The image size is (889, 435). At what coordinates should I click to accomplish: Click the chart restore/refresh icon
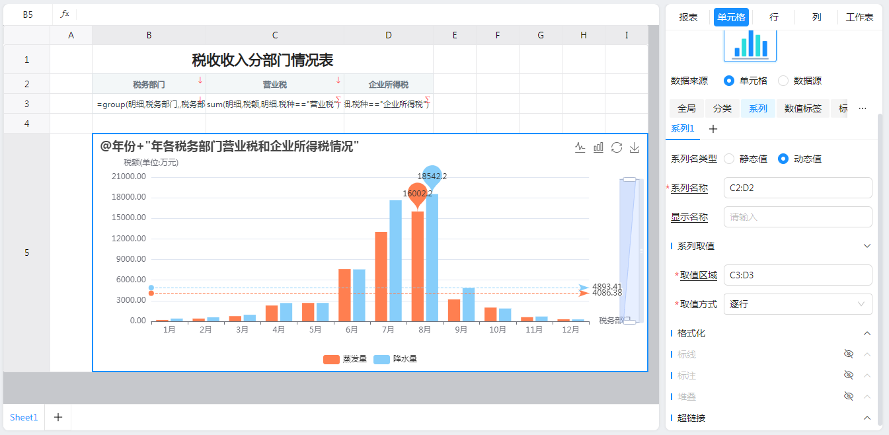click(x=617, y=147)
